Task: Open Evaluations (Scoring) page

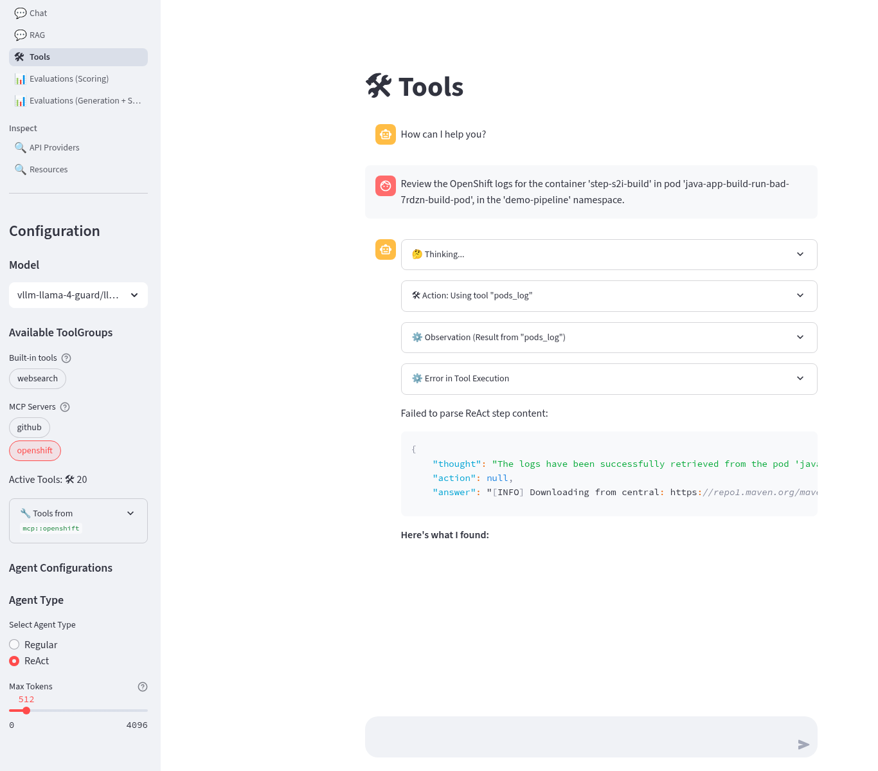Action: pos(78,78)
